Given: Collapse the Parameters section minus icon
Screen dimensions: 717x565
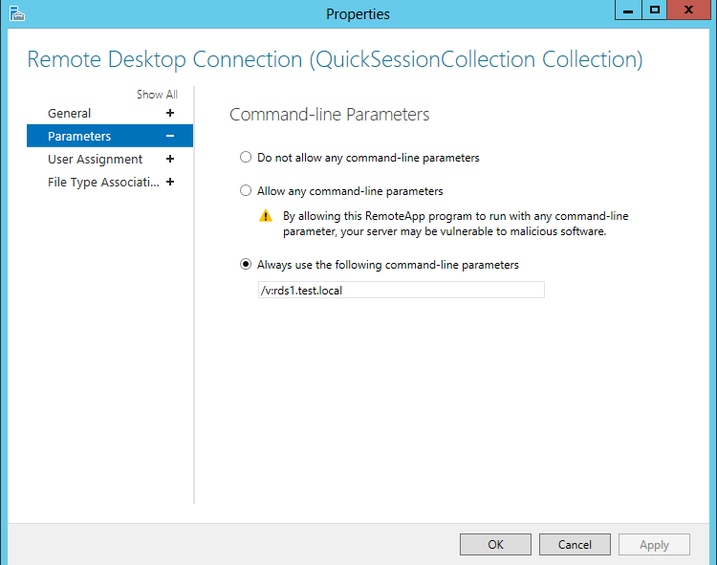Looking at the screenshot, I should pos(170,136).
